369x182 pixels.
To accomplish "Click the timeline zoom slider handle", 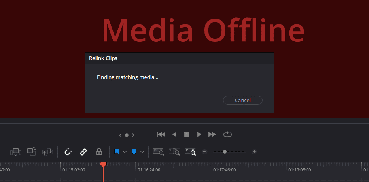I will (x=225, y=152).
